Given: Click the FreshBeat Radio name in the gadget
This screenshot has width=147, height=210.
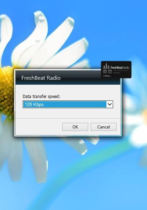Looking at the screenshot, I should [x=120, y=68].
